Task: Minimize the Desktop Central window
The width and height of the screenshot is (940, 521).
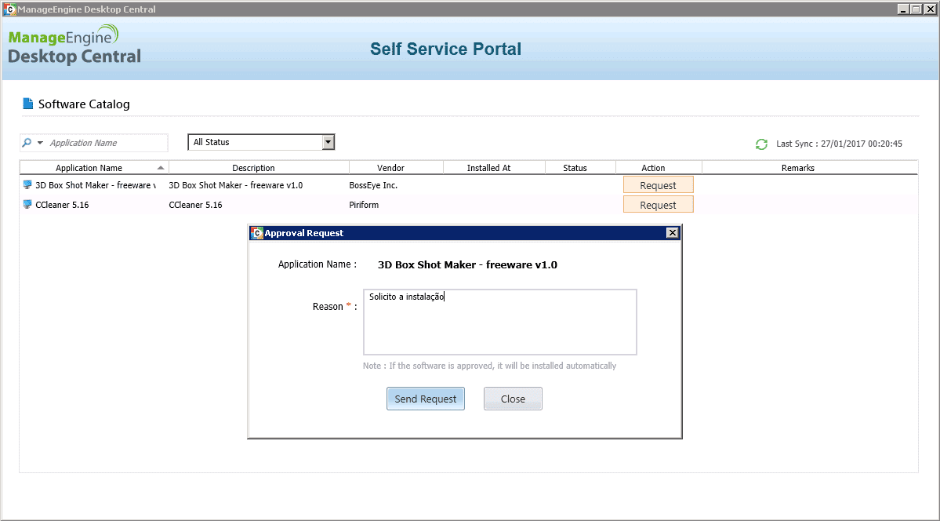Action: point(903,9)
